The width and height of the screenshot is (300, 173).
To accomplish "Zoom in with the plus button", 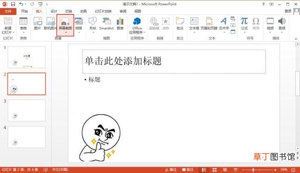I will click(x=275, y=170).
